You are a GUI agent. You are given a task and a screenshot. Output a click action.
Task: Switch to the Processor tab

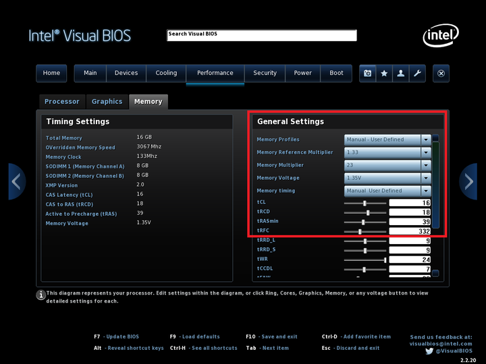point(62,102)
